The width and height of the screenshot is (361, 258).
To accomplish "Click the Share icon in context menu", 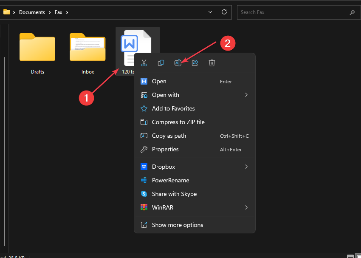I will click(195, 63).
